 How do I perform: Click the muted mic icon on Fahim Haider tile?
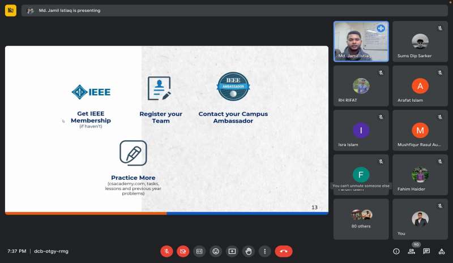[x=440, y=162]
